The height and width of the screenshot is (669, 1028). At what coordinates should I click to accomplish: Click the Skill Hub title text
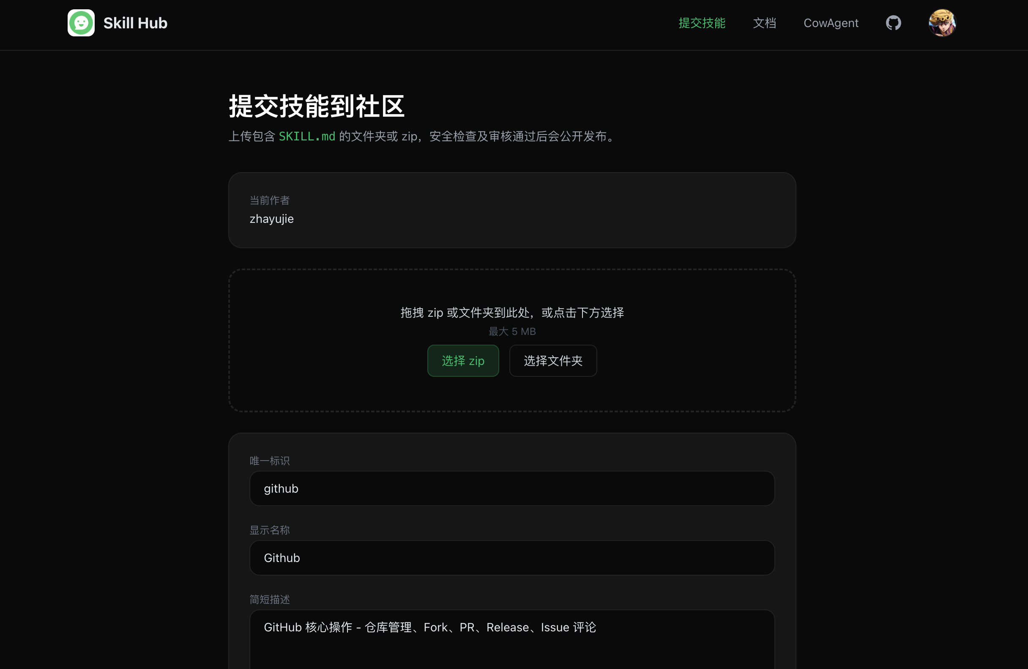135,23
